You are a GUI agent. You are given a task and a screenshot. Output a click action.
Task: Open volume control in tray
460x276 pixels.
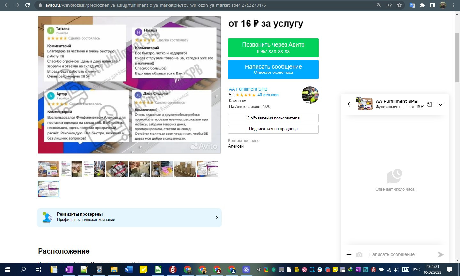(x=396, y=270)
